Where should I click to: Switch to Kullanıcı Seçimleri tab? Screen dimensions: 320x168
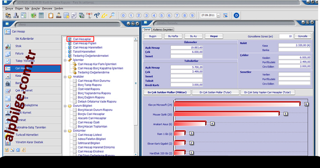(x=163, y=29)
